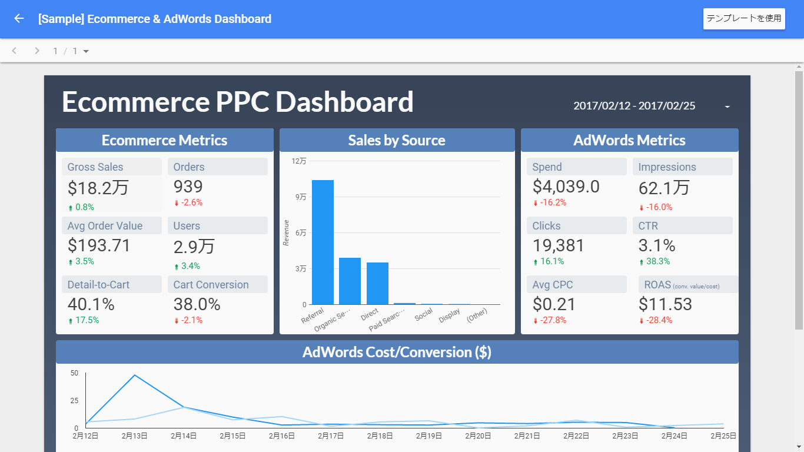Click the Avg CPC label
Image resolution: width=804 pixels, height=452 pixels.
click(553, 285)
